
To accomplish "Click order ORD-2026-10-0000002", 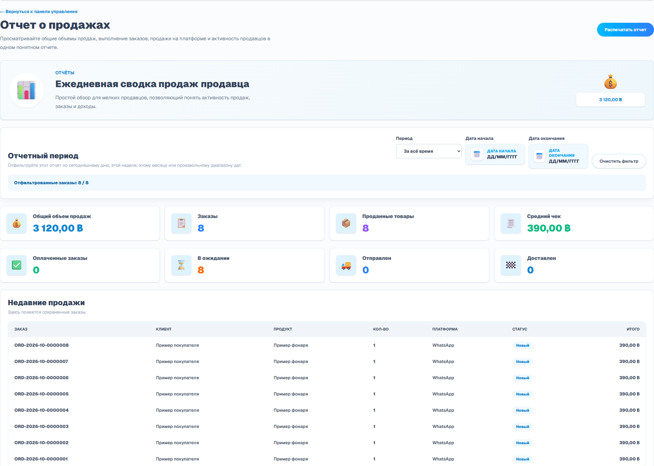I will (41, 443).
